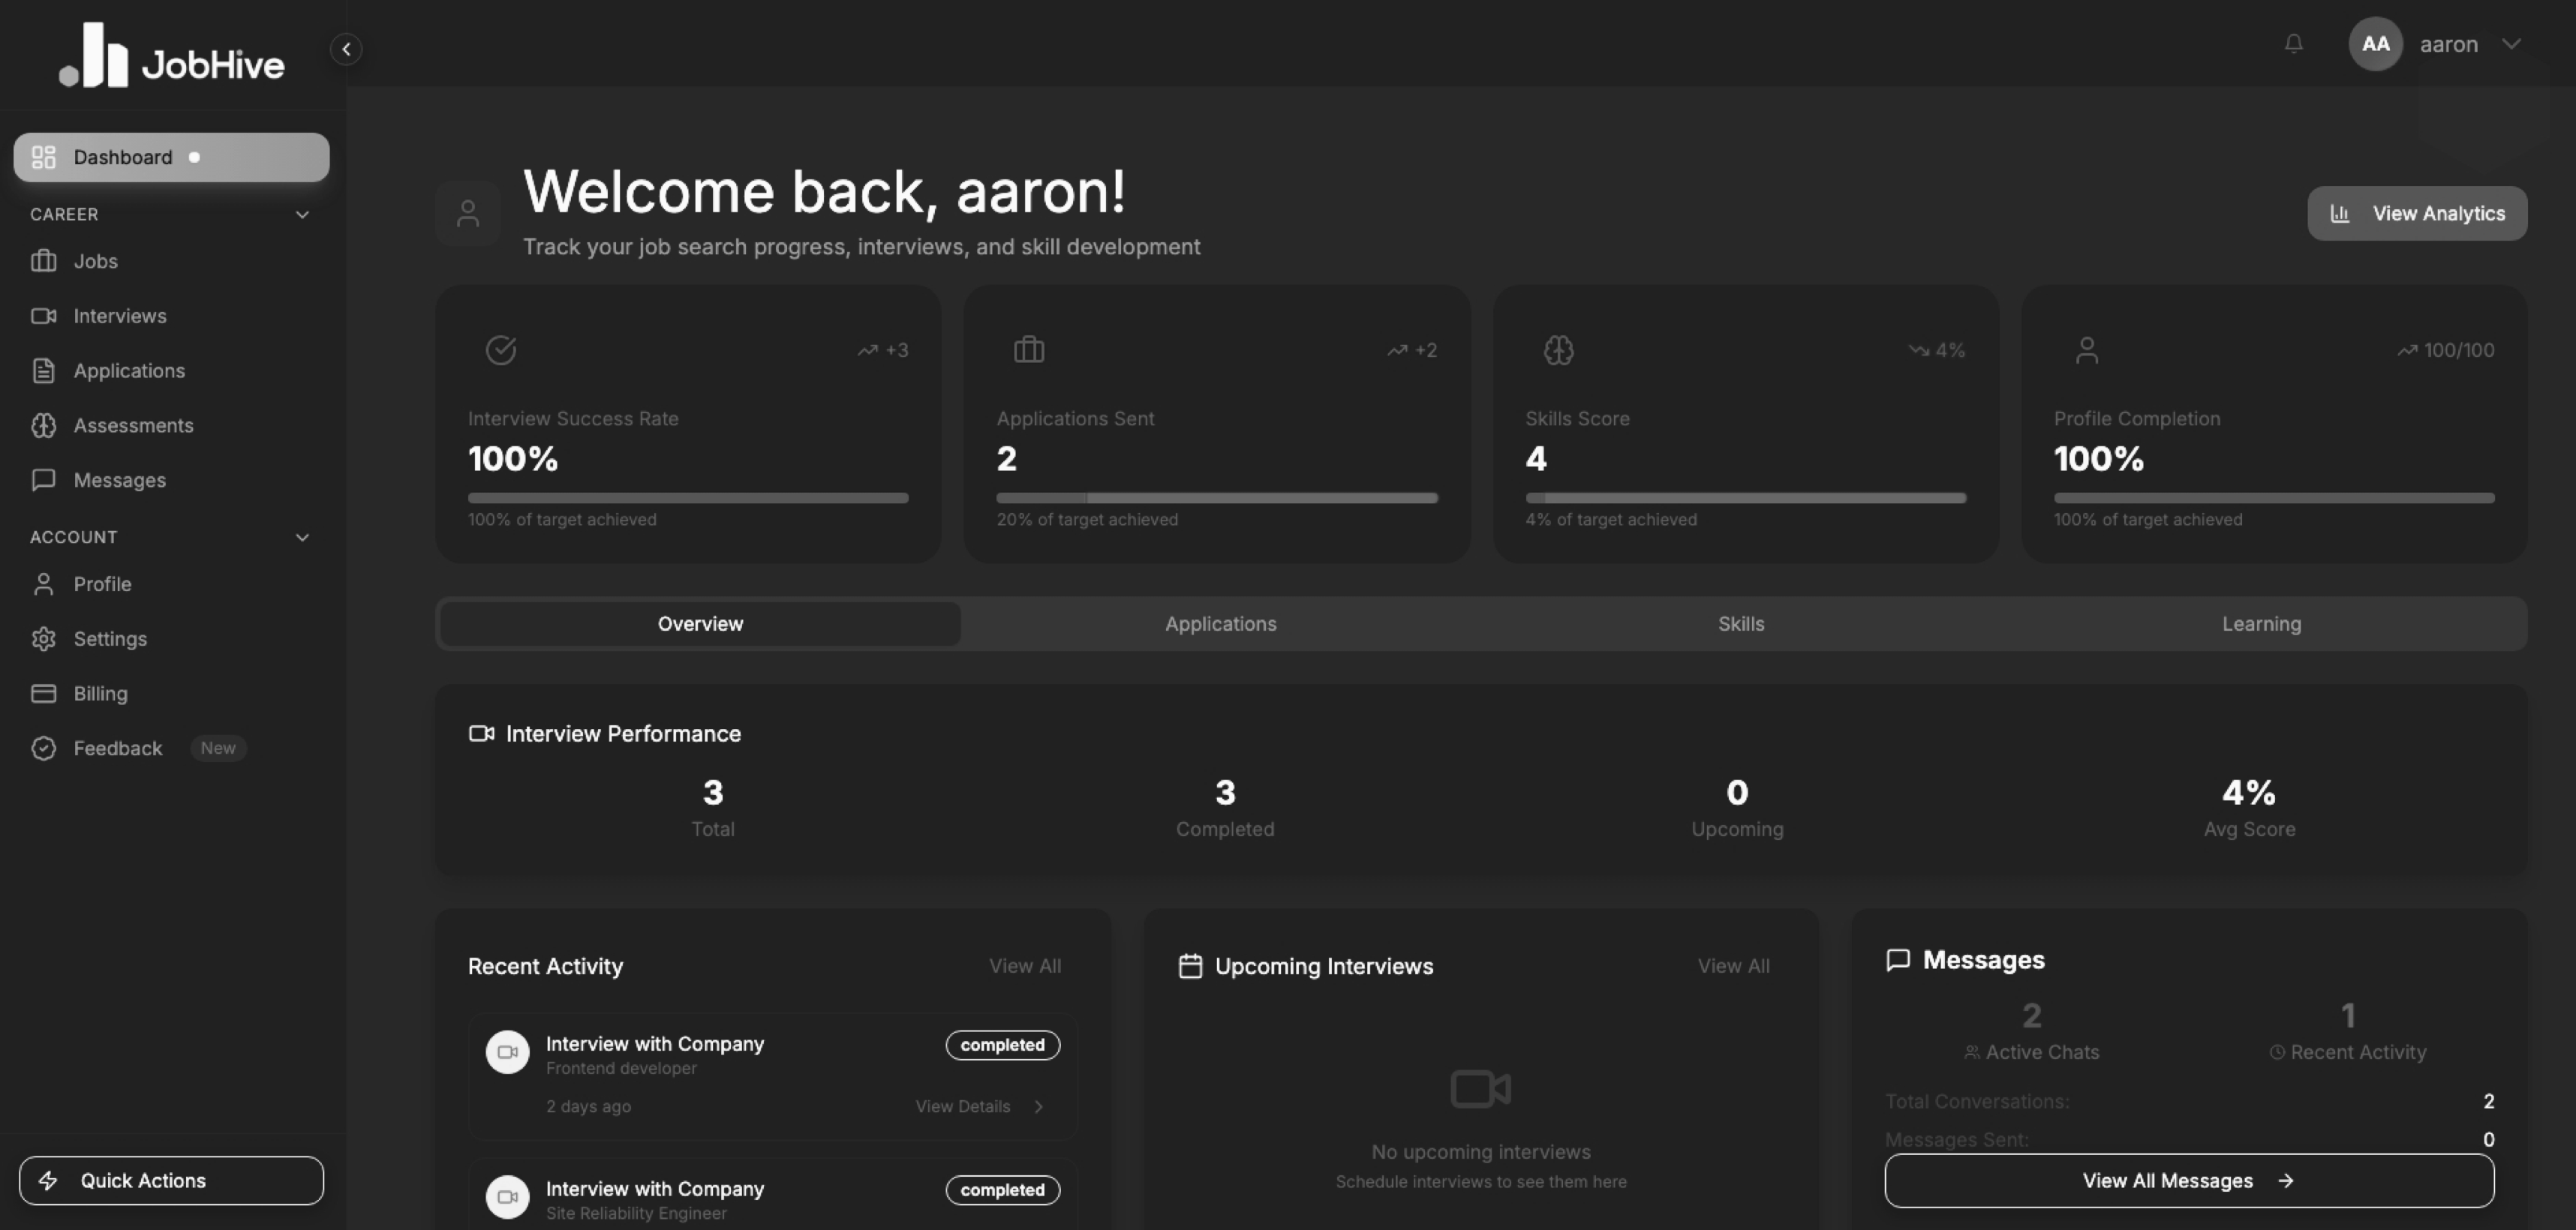Open Interviews via video camera icon
The height and width of the screenshot is (1230, 2576).
click(x=44, y=316)
